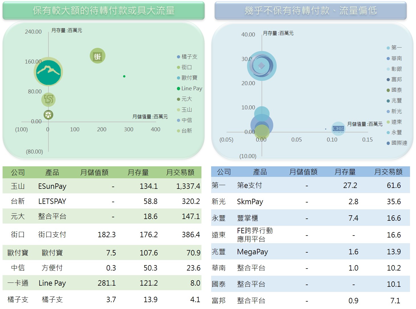The height and width of the screenshot is (309, 416).
Task: Click 35.6 transaction value
Action: point(394,202)
